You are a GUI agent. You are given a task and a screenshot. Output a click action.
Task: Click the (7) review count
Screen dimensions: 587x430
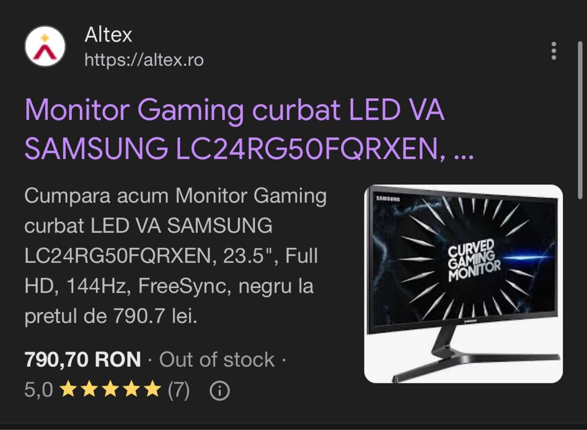coord(179,390)
